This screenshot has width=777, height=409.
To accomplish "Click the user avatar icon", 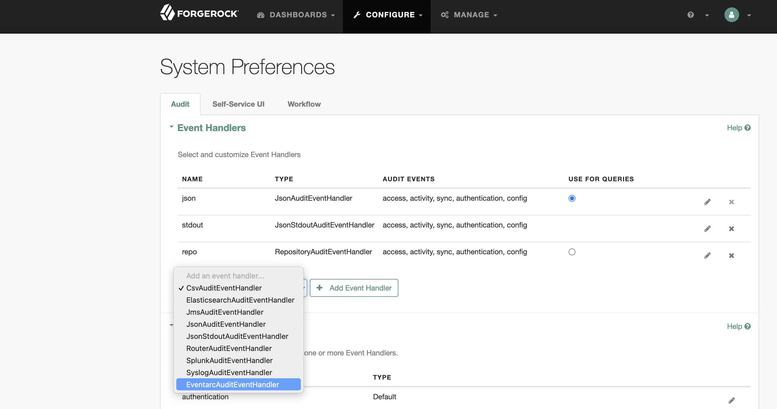I will [x=732, y=15].
